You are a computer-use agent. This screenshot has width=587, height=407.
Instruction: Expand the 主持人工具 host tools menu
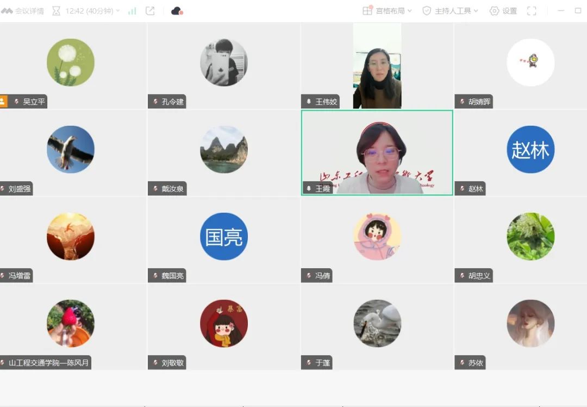(x=450, y=11)
